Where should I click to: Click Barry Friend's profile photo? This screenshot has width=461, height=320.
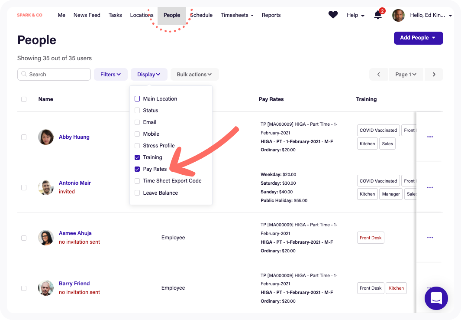46,288
